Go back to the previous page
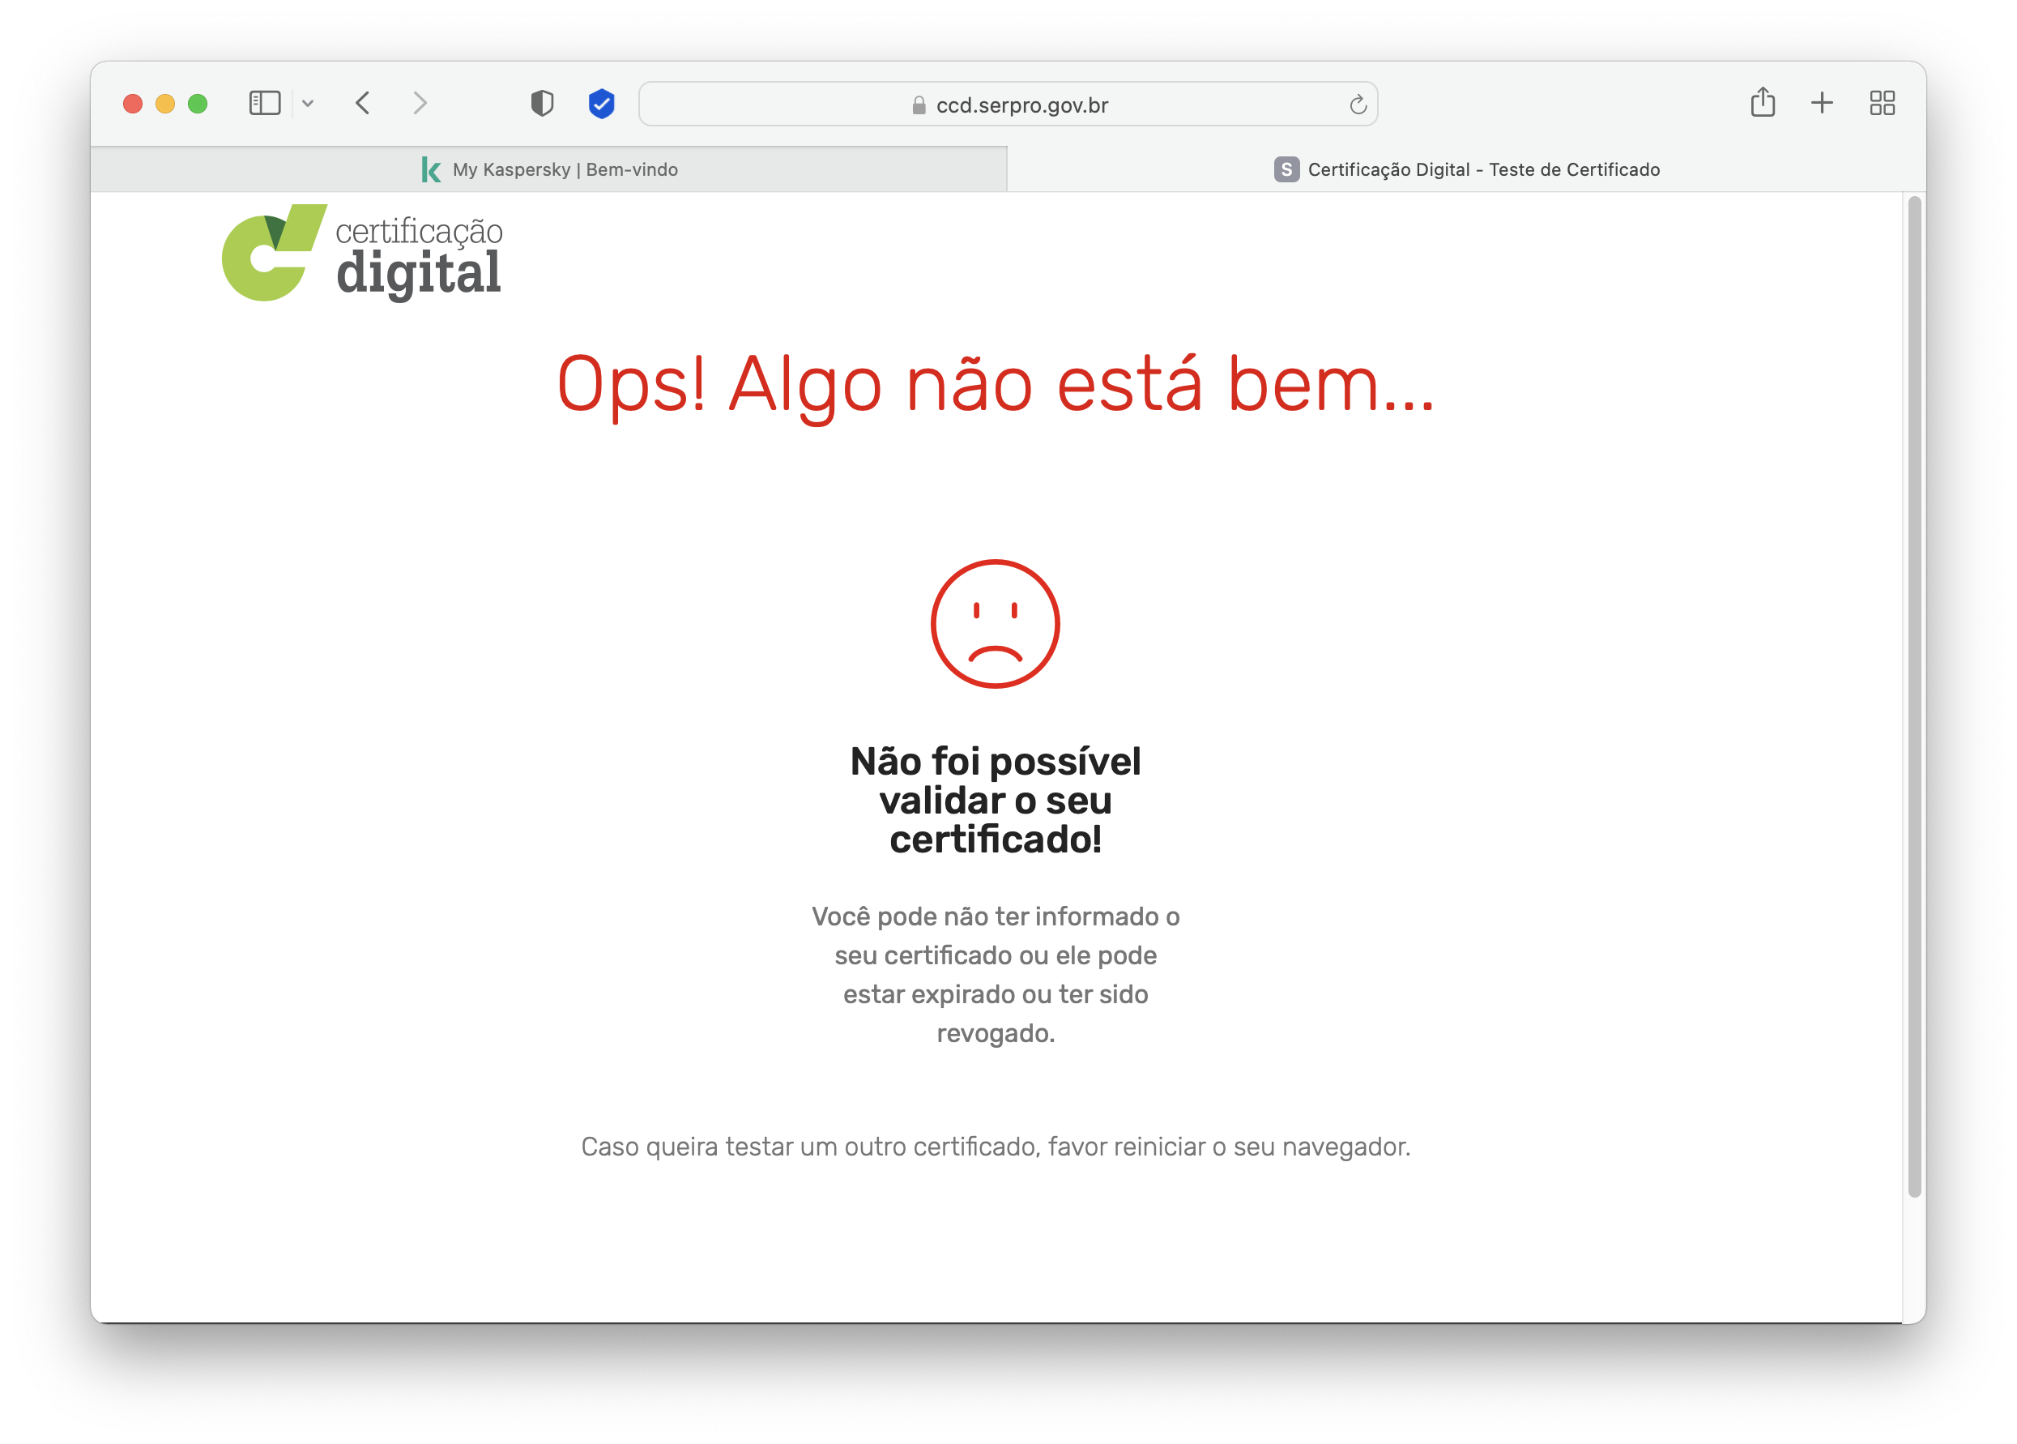Screen dimensions: 2017x1444 (x=363, y=103)
